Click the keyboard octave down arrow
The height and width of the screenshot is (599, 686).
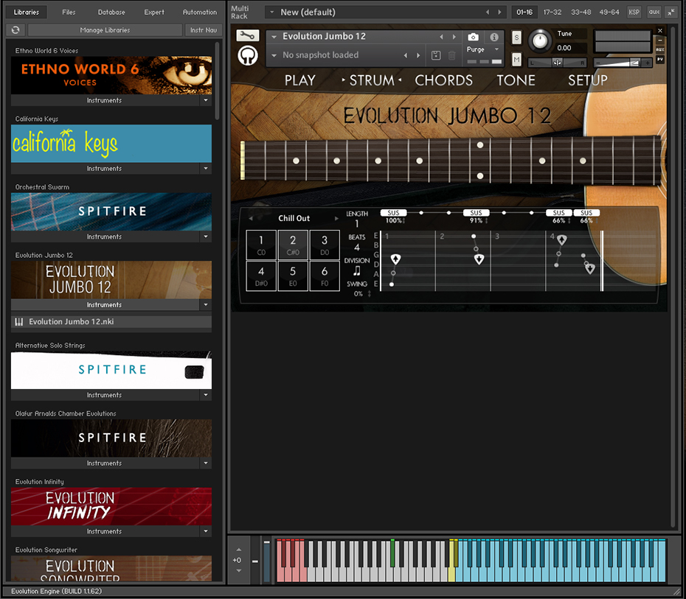point(239,570)
